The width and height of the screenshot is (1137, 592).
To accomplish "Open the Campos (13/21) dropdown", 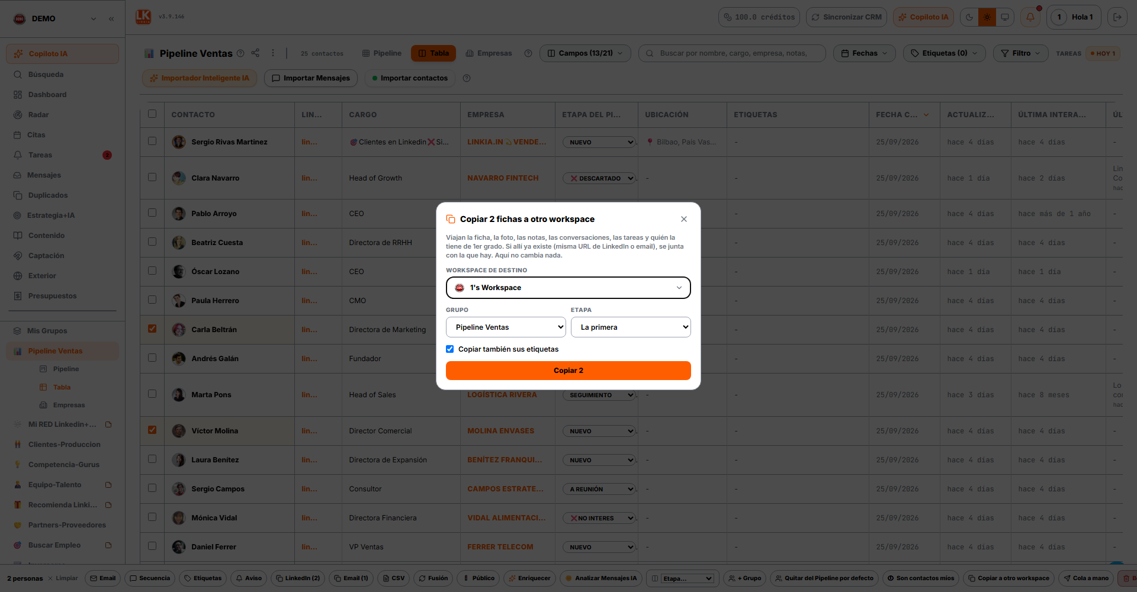I will [585, 53].
